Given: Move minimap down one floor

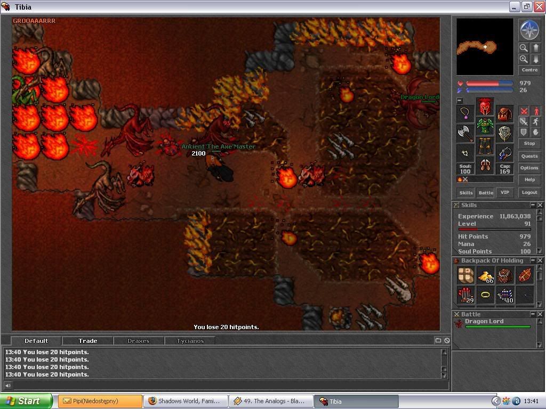Looking at the screenshot, I should coord(536,59).
